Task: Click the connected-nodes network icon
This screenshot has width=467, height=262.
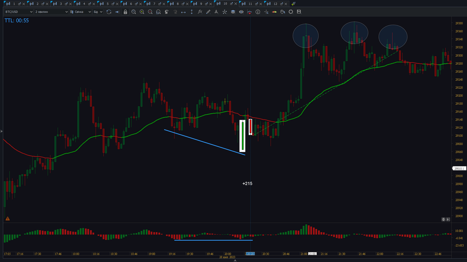Action: pyautogui.click(x=224, y=12)
